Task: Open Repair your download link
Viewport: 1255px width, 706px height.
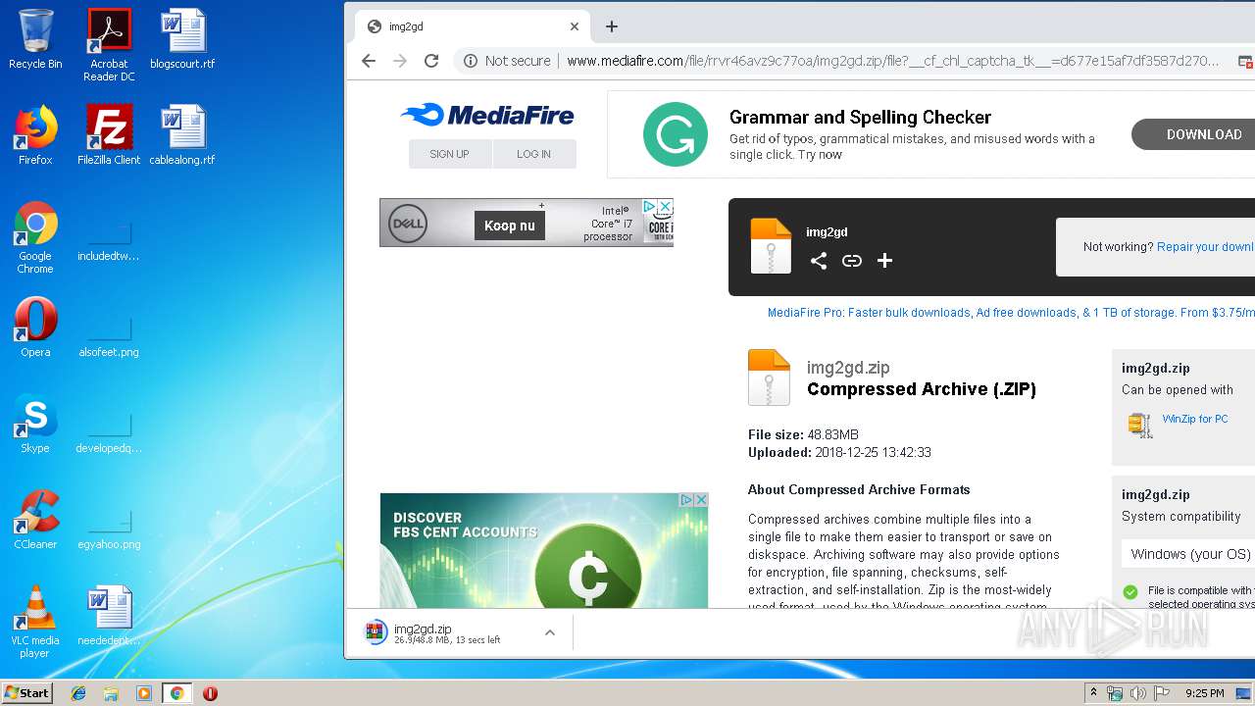Action: point(1205,247)
